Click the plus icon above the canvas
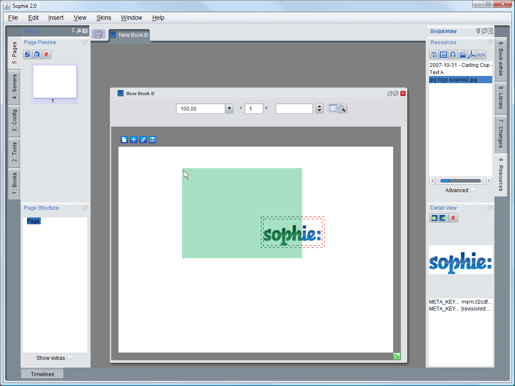515x386 pixels. click(x=134, y=139)
